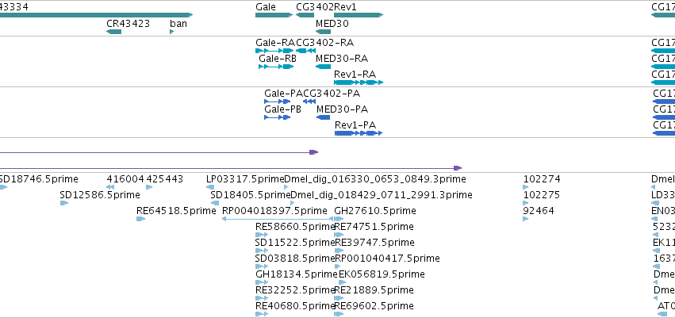Select the MED30-PA coding glyph
Viewport: 675px width, 318px height.
tap(323, 117)
